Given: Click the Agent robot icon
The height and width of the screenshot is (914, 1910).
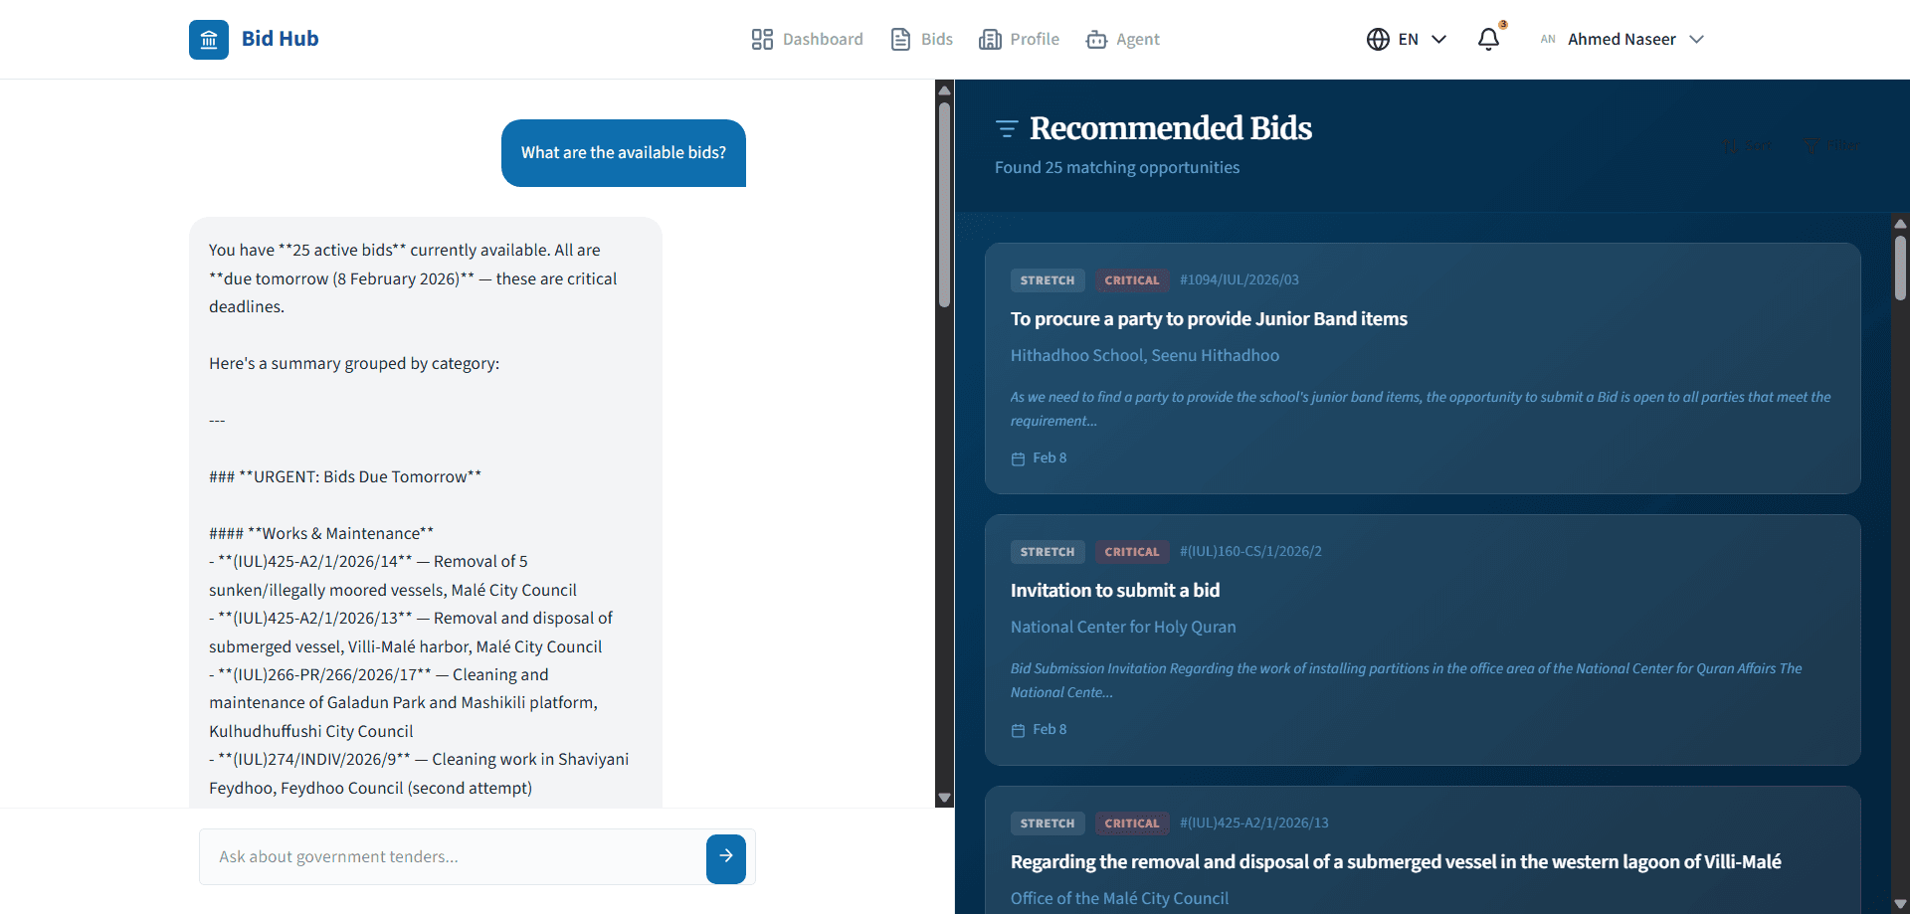Looking at the screenshot, I should point(1096,40).
